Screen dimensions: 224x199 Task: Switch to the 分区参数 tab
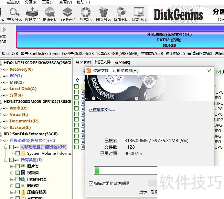pyautogui.click(x=83, y=62)
